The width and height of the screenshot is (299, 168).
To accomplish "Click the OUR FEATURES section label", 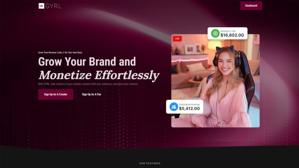I will coord(150,163).
